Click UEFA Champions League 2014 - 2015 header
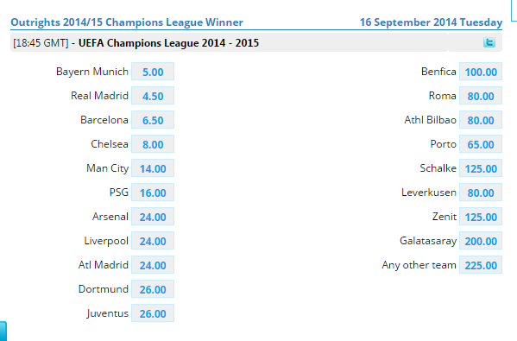Viewport: 517px width, 341px height. (168, 43)
